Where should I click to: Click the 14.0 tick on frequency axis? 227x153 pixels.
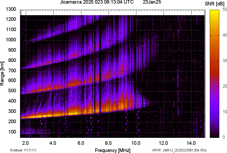pyautogui.click(x=191, y=143)
